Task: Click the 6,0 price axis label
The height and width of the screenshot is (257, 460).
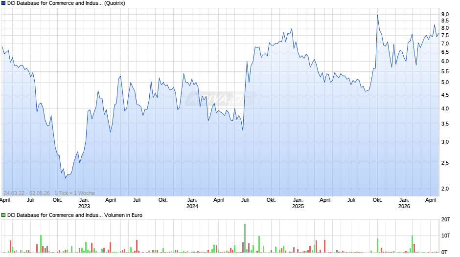Action: click(x=445, y=61)
